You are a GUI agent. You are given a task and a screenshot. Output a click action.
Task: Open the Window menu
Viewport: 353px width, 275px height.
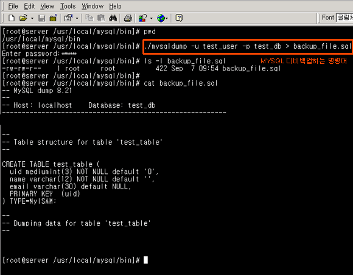[x=93, y=6]
